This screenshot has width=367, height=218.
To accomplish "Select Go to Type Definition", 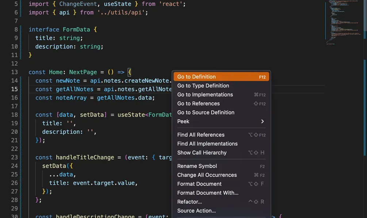I will (x=221, y=86).
